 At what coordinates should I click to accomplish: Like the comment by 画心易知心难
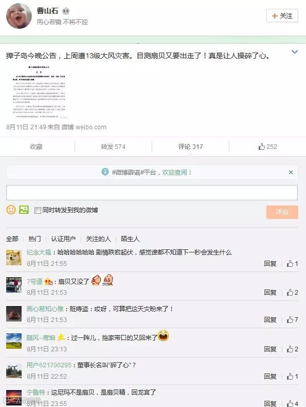click(x=292, y=320)
